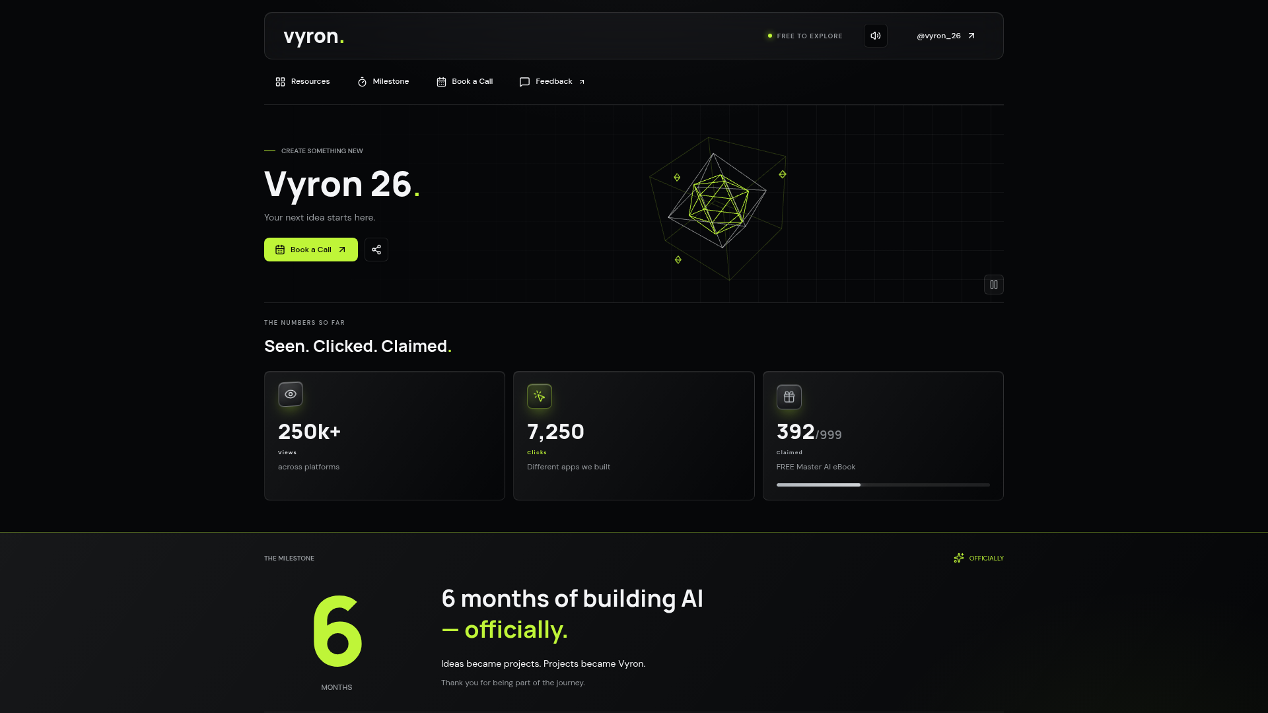Click the '6 months of building AI' heading

click(x=572, y=599)
